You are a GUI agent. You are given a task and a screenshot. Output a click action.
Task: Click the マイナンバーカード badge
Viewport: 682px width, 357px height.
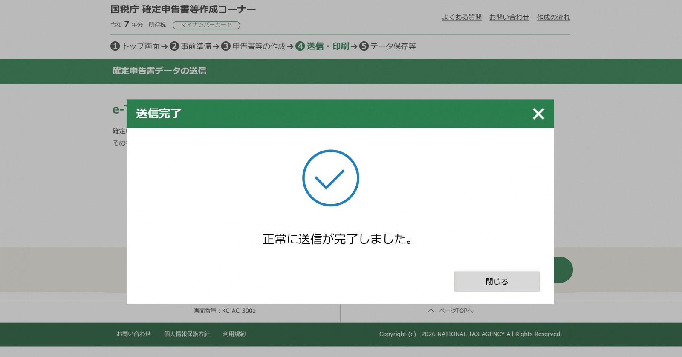tap(206, 25)
